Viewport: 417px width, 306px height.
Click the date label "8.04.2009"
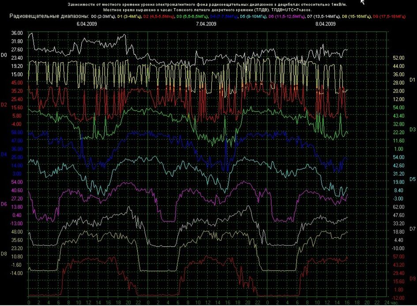coord(326,24)
